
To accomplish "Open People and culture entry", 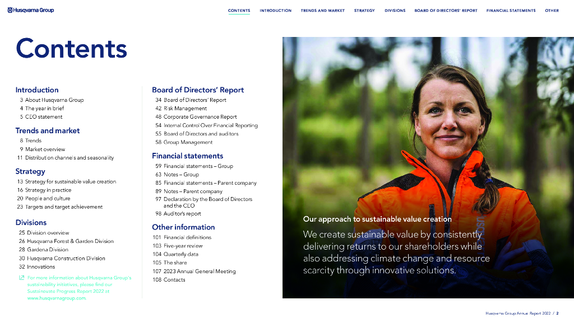I will (x=44, y=198).
